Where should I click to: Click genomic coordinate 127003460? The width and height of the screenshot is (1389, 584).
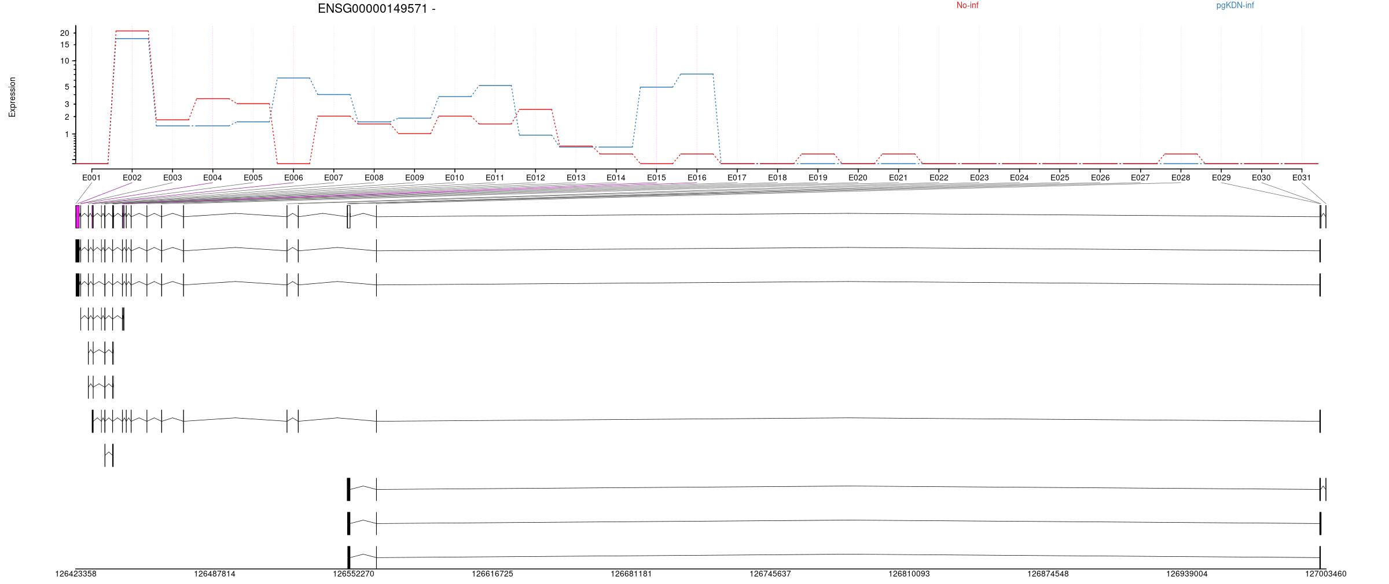pos(1326,574)
